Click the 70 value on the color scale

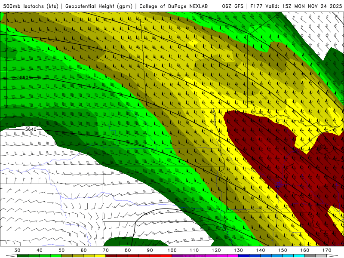(106, 250)
